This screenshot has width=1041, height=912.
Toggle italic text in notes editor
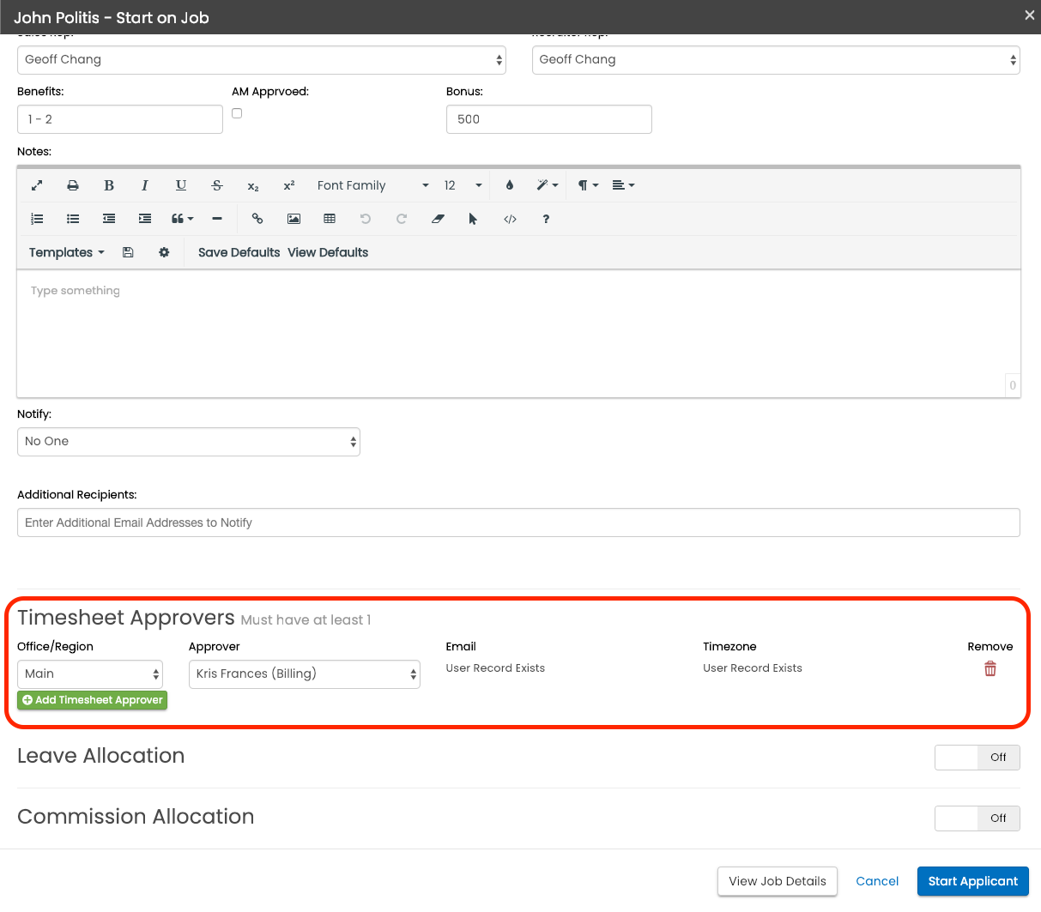tap(145, 185)
